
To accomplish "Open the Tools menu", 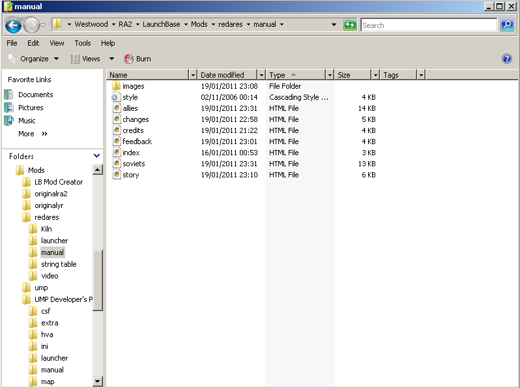I will coord(83,43).
